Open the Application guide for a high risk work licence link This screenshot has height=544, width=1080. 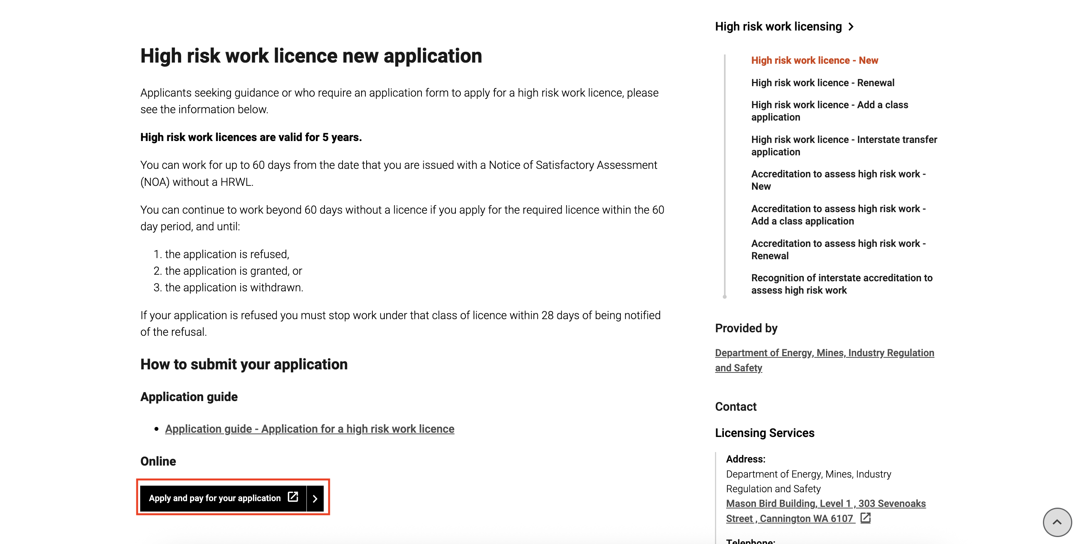pos(309,428)
